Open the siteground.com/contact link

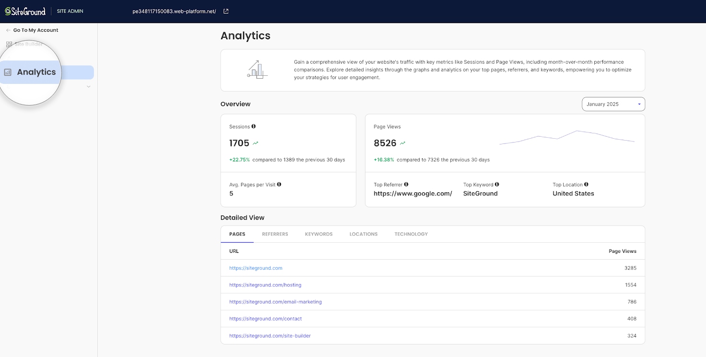point(265,319)
